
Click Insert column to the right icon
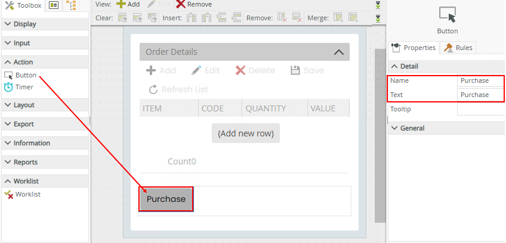tap(206, 18)
